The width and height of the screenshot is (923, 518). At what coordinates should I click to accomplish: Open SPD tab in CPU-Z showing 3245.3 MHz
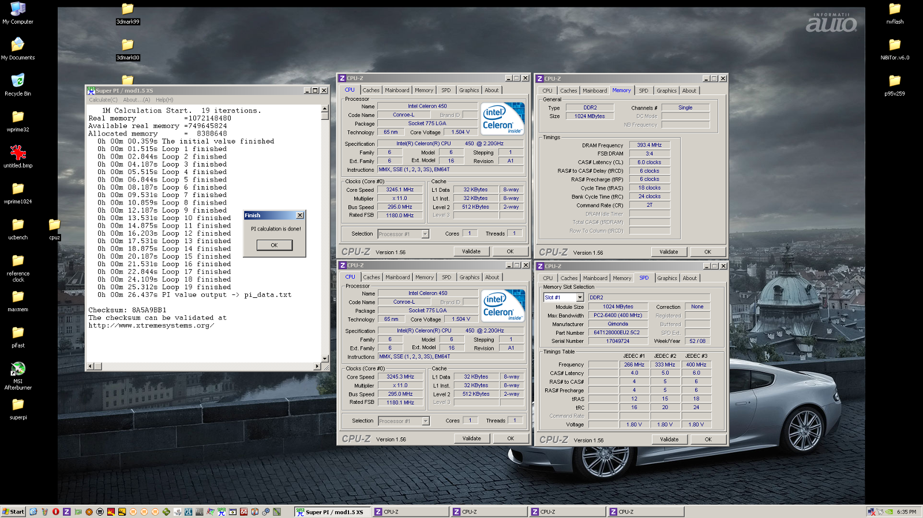coord(447,277)
